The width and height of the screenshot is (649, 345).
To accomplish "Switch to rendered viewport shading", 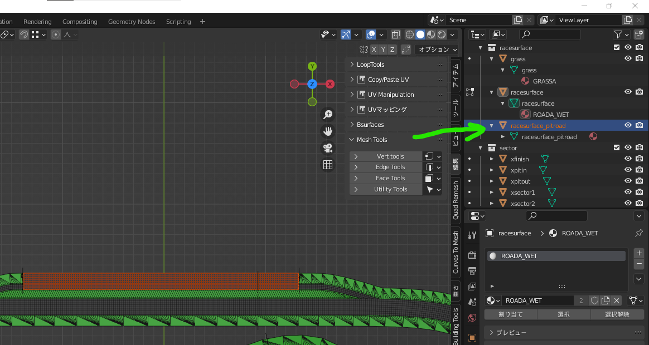I will [x=442, y=34].
